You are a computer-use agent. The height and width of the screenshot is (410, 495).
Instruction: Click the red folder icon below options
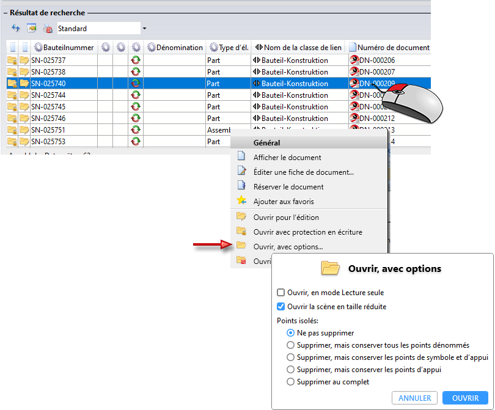point(241,260)
